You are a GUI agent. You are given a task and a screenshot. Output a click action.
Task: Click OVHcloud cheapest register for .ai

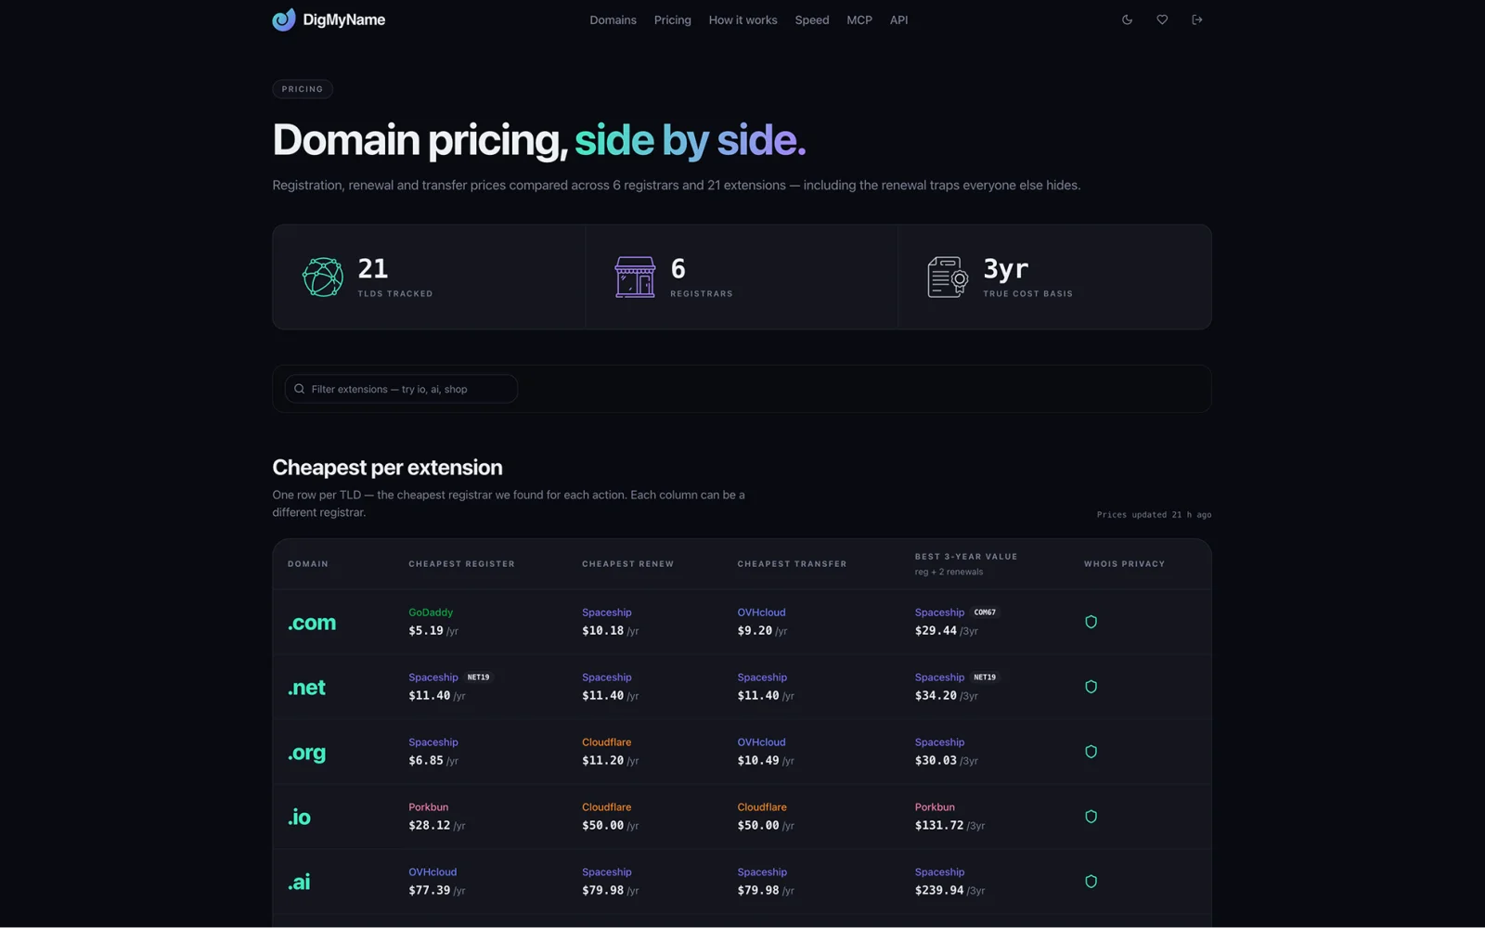point(433,872)
